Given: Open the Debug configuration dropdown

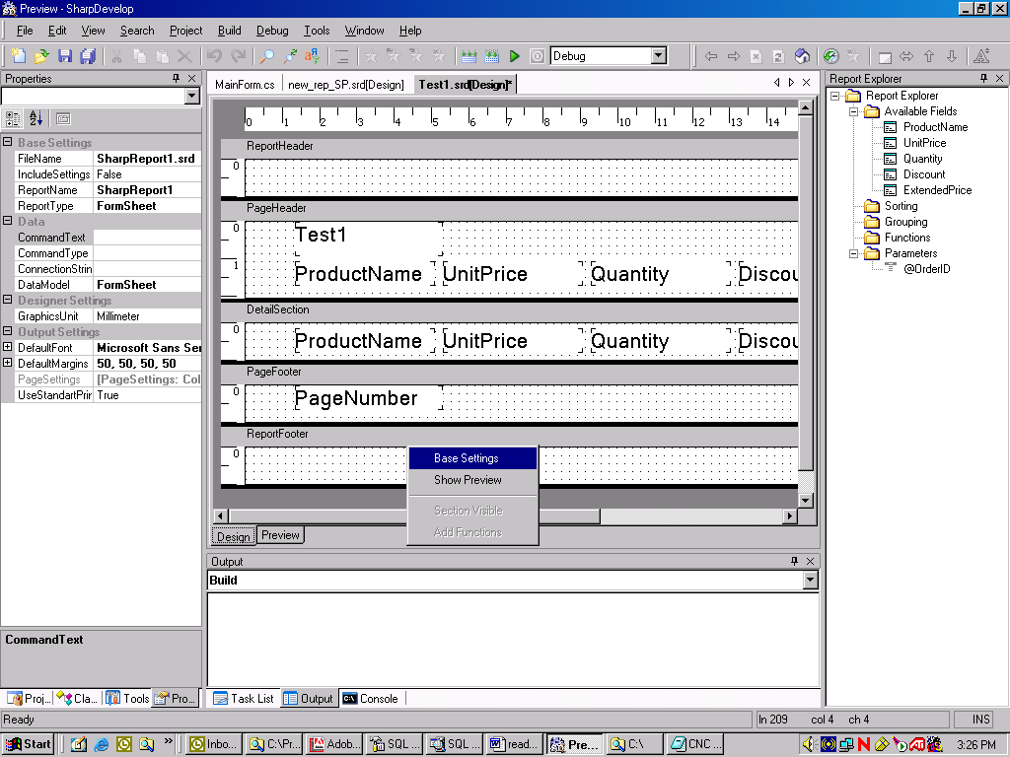Looking at the screenshot, I should pyautogui.click(x=659, y=56).
